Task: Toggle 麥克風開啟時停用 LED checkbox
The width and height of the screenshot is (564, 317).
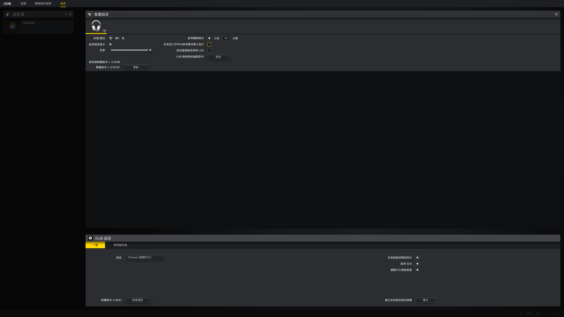Action: tap(209, 50)
